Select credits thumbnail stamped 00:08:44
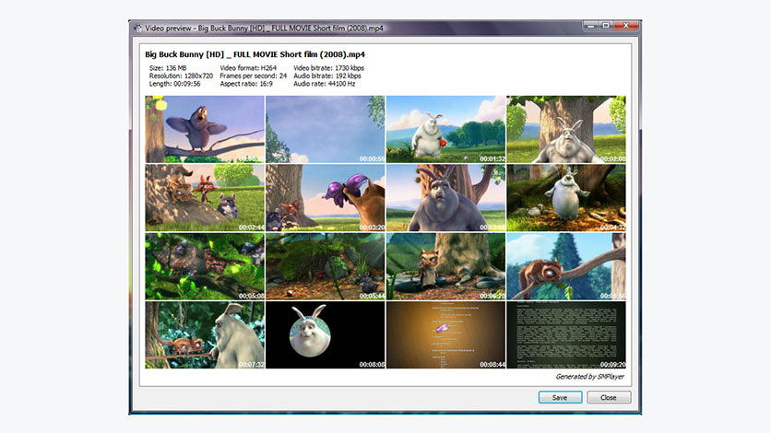This screenshot has width=771, height=433. [445, 334]
